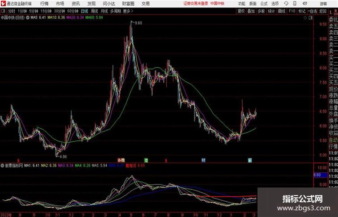338x217 pixels.
Task: Click the 9.60 peak price label
Action: pos(138,23)
